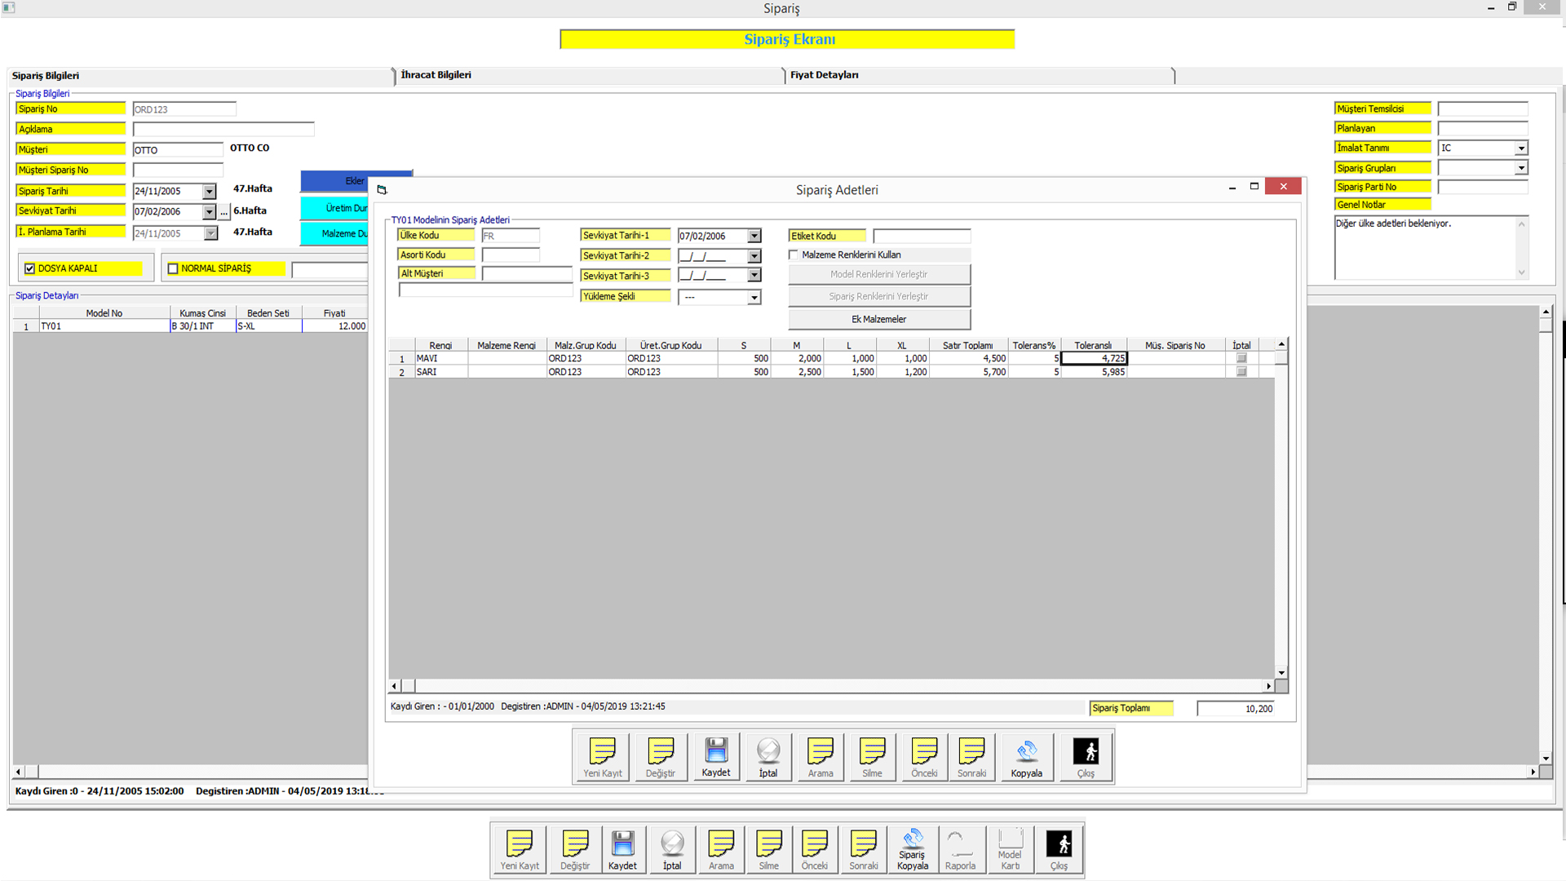Enable the NORMAL SİPARİŞ checkbox
Image resolution: width=1566 pixels, height=881 pixels.
coord(173,268)
